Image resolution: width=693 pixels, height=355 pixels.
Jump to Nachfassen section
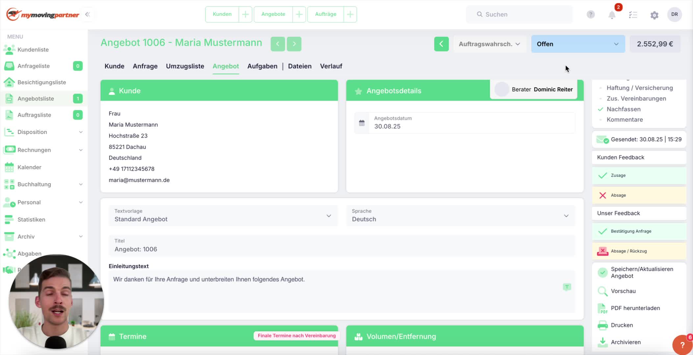(623, 109)
